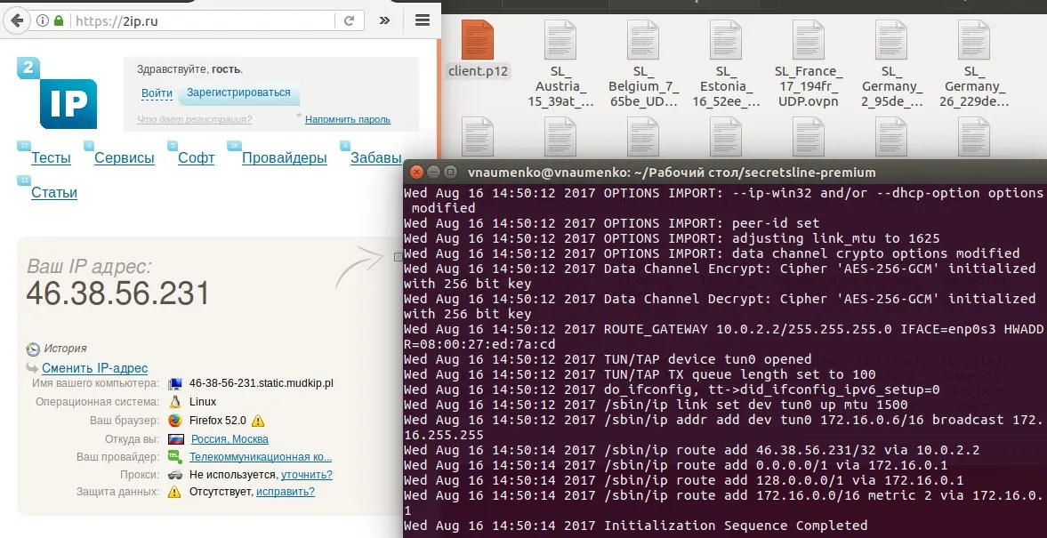
Task: Go back using Firefox back arrow
Action: [18, 20]
